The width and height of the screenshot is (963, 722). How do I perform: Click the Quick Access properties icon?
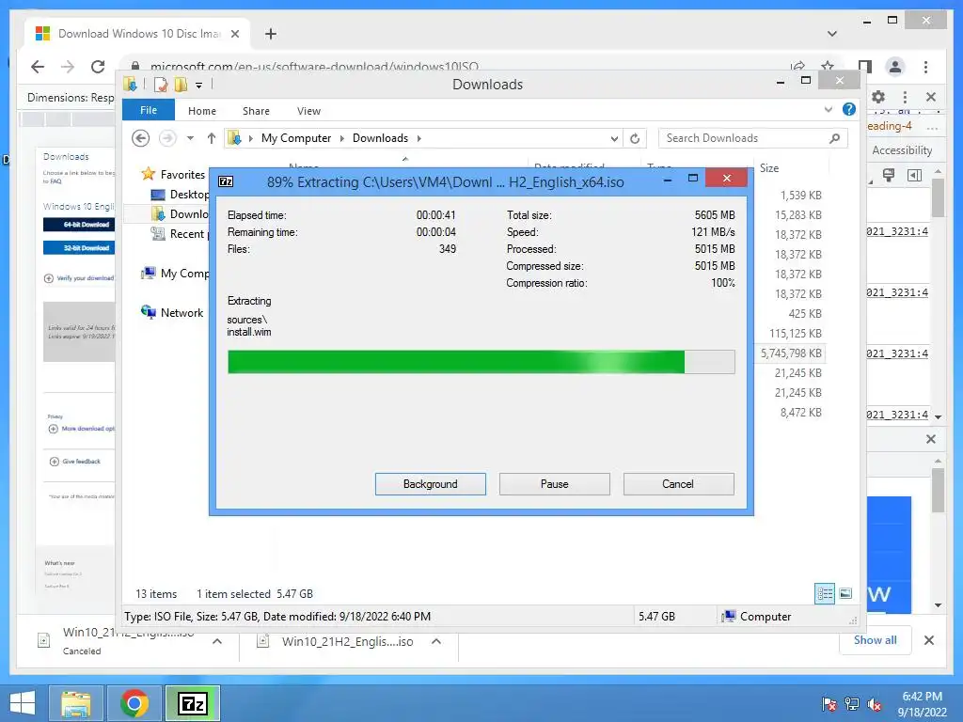161,85
